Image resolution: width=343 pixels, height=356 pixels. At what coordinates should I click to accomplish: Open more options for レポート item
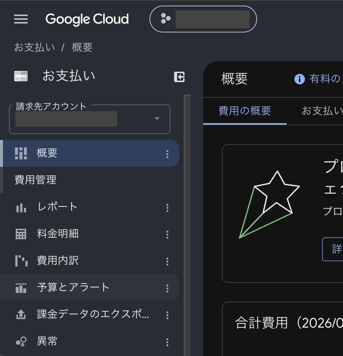tap(167, 208)
